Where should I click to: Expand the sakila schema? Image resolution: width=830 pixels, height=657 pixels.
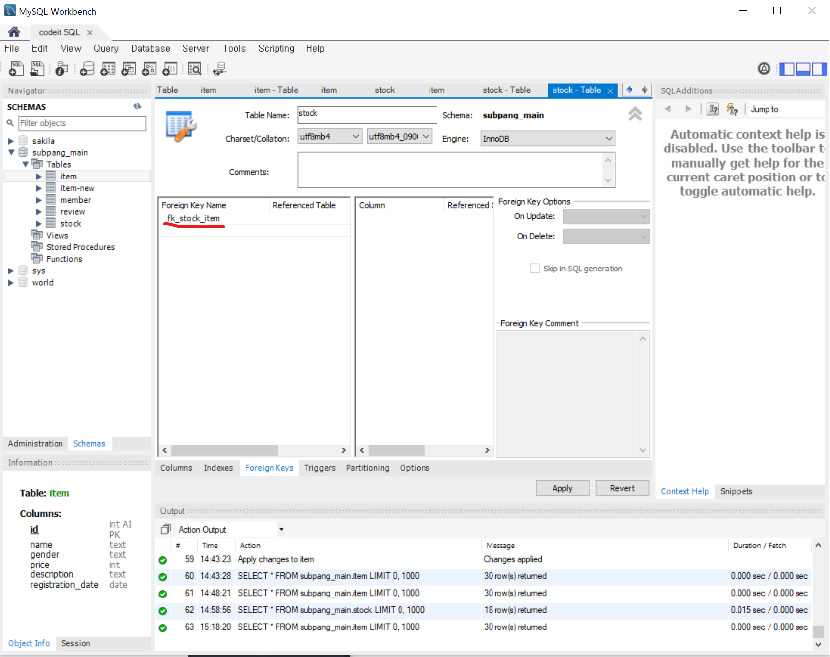(11, 141)
